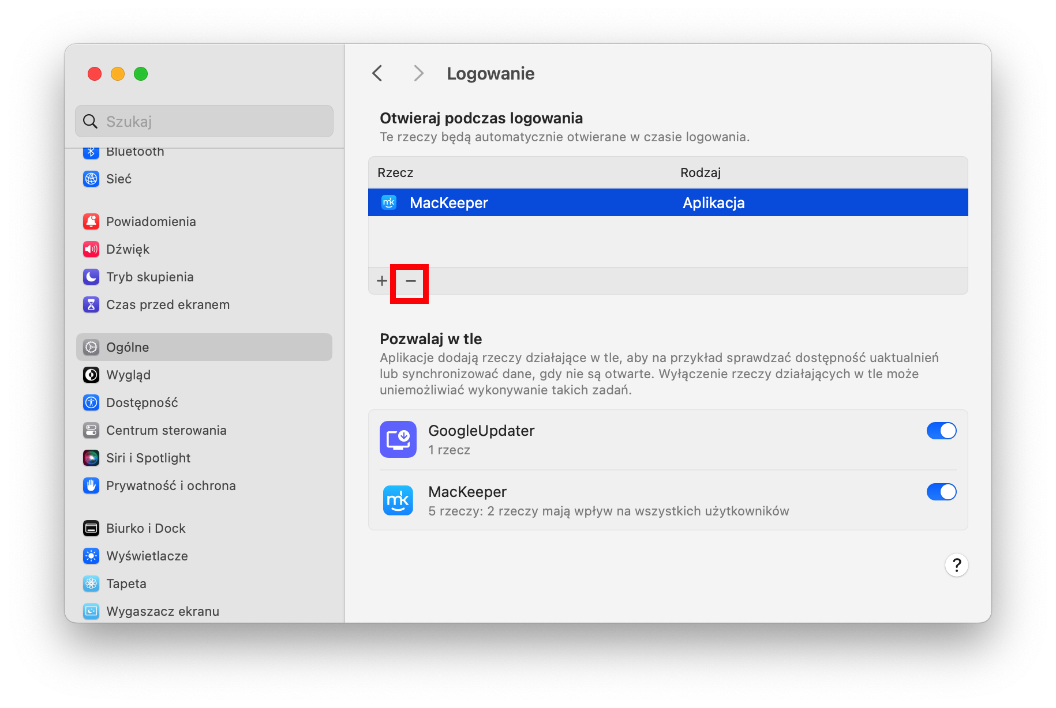Click the Dostępność accessibility icon
The width and height of the screenshot is (1056, 708).
[x=91, y=402]
